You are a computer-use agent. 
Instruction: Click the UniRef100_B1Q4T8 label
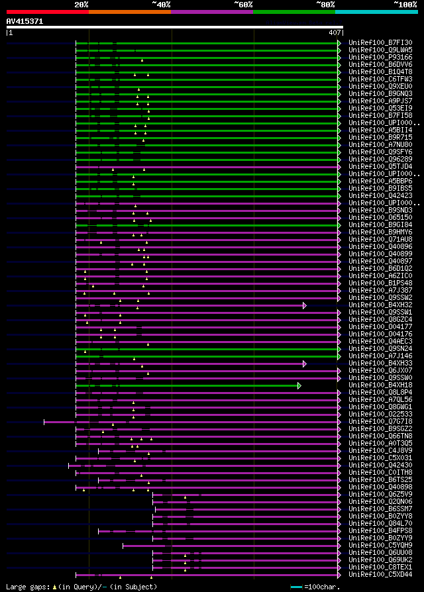(380, 72)
